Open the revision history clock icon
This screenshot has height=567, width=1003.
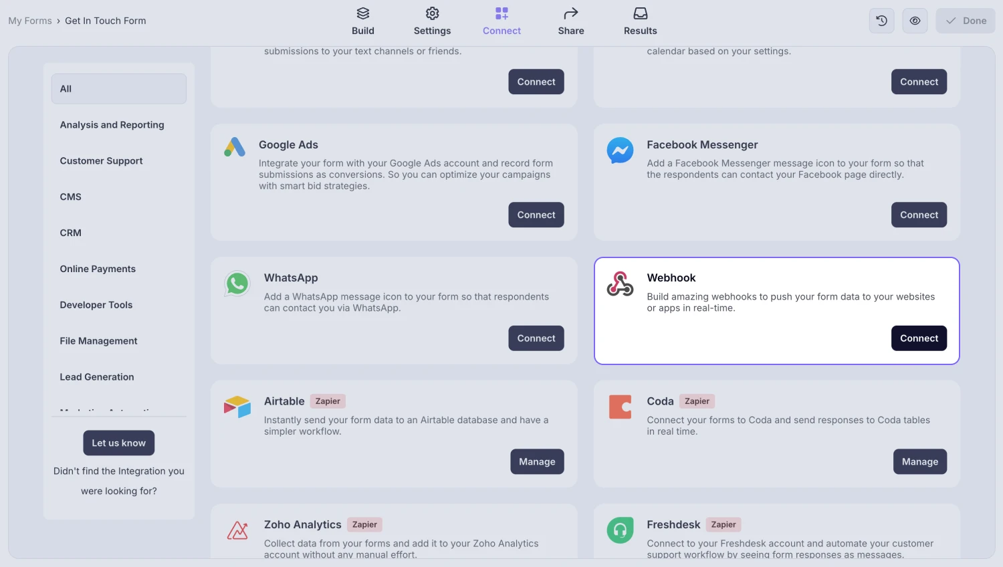[881, 21]
